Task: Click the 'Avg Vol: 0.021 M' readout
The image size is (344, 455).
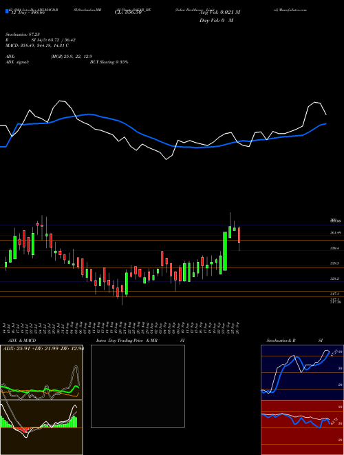Action: tap(219, 12)
